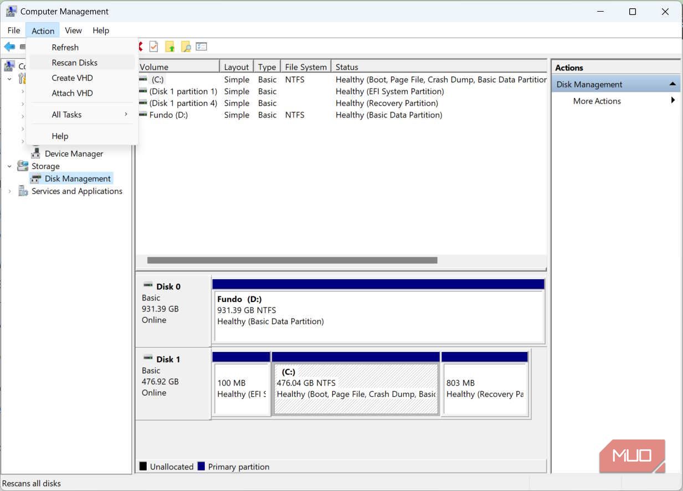The height and width of the screenshot is (491, 683).
Task: Collapse the Disk Management actions panel header
Action: [672, 83]
